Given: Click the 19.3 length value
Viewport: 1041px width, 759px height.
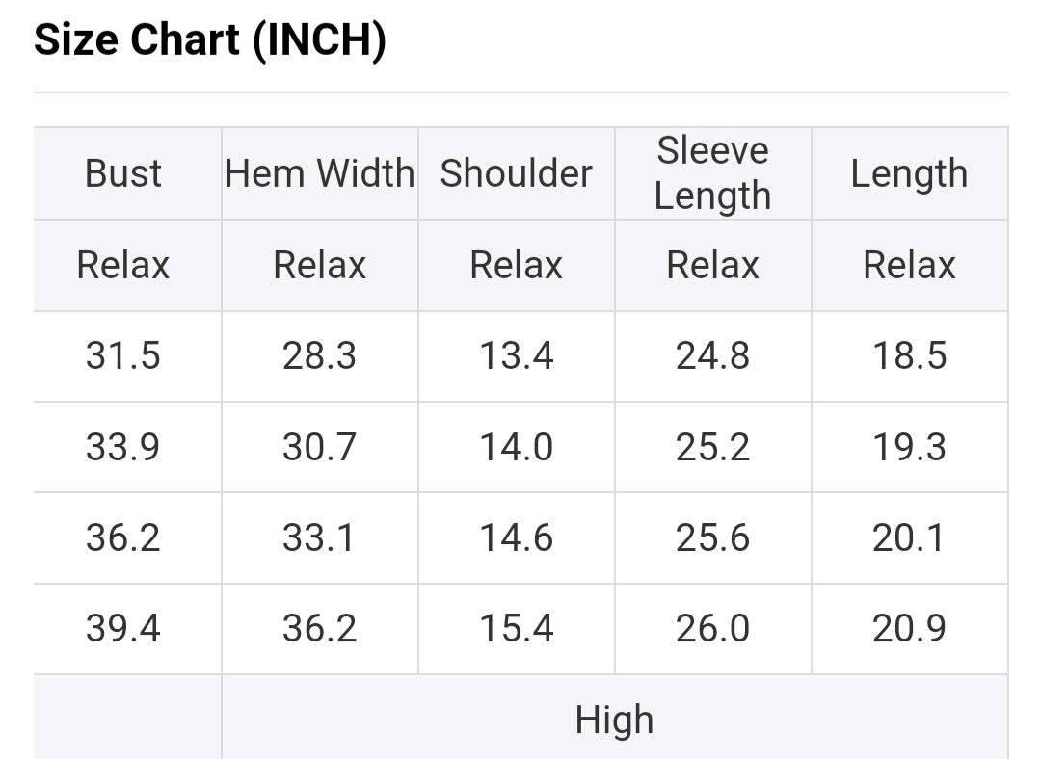Looking at the screenshot, I should (x=909, y=447).
